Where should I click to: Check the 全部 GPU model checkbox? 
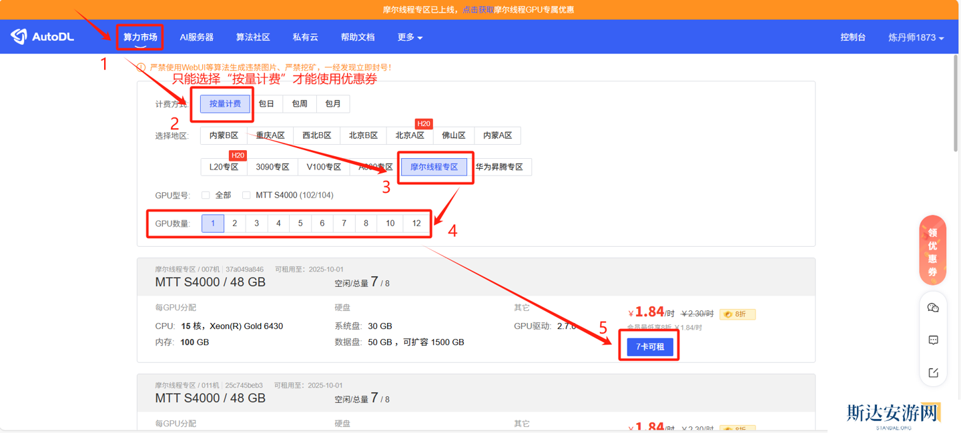(x=206, y=195)
